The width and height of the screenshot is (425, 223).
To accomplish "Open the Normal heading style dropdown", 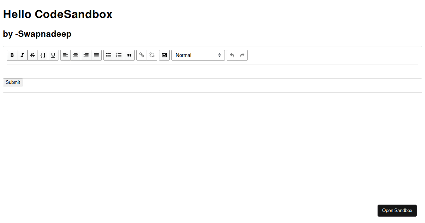I will point(198,55).
